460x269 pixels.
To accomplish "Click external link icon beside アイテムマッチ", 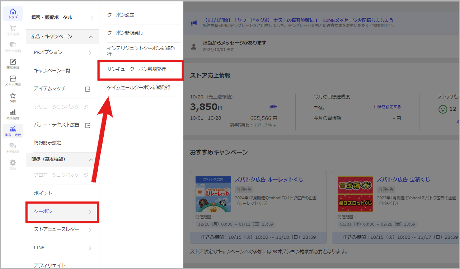I will 88,89.
